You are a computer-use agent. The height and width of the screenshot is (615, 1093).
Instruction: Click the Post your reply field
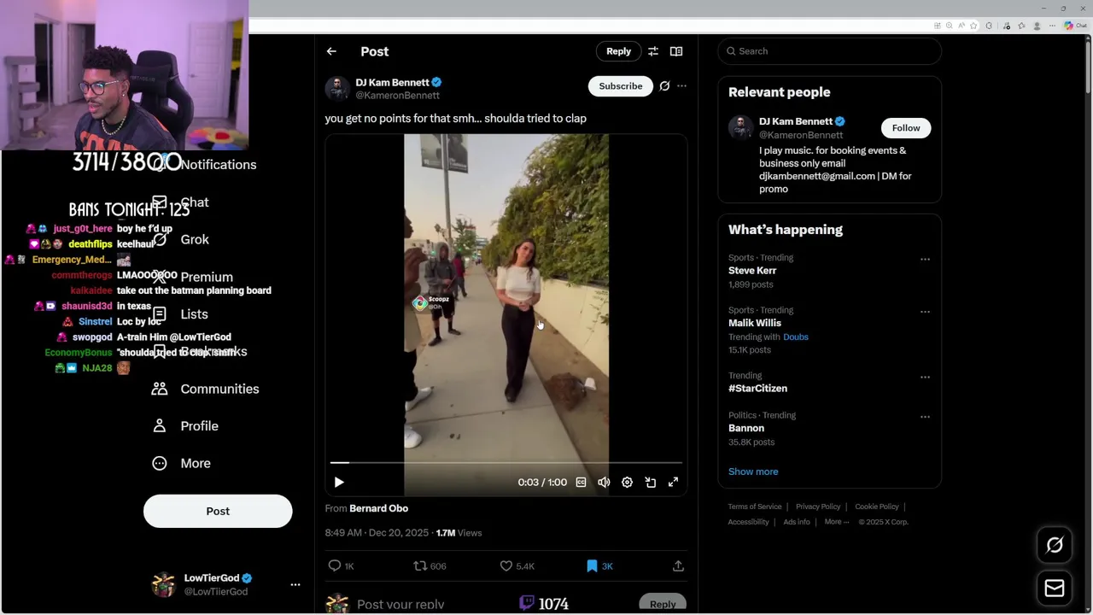[400, 604]
